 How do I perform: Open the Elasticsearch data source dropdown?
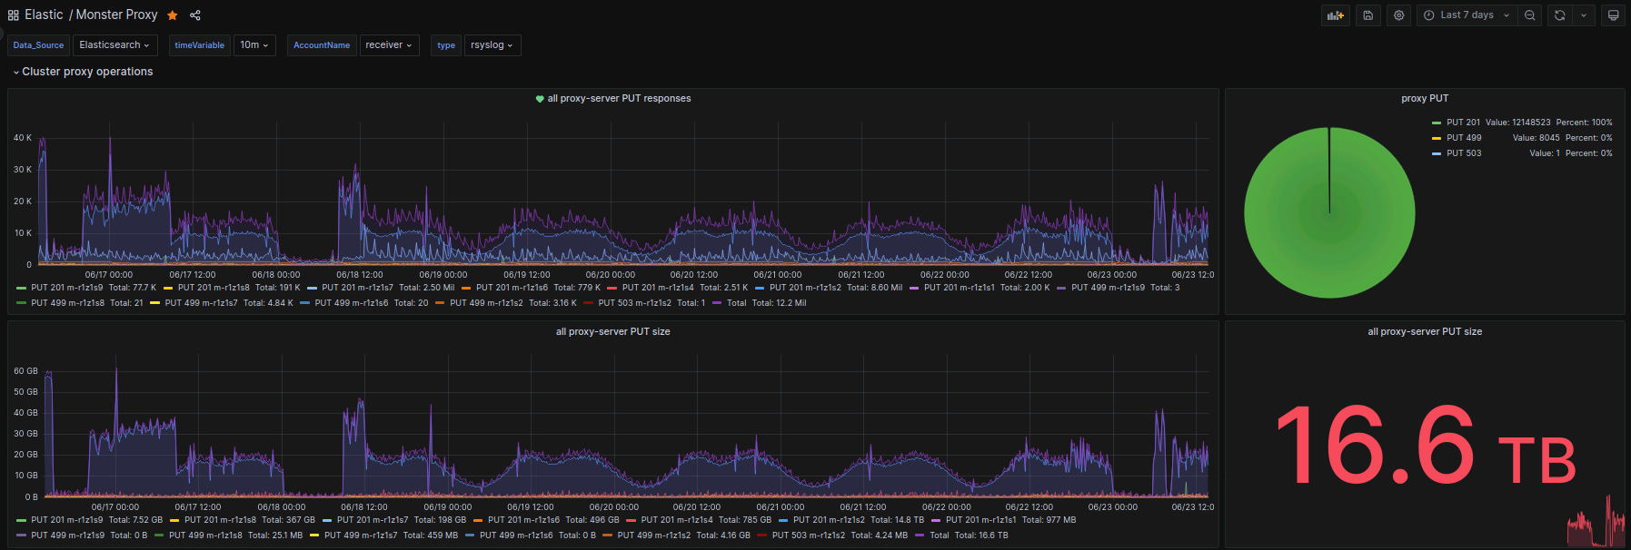click(115, 45)
